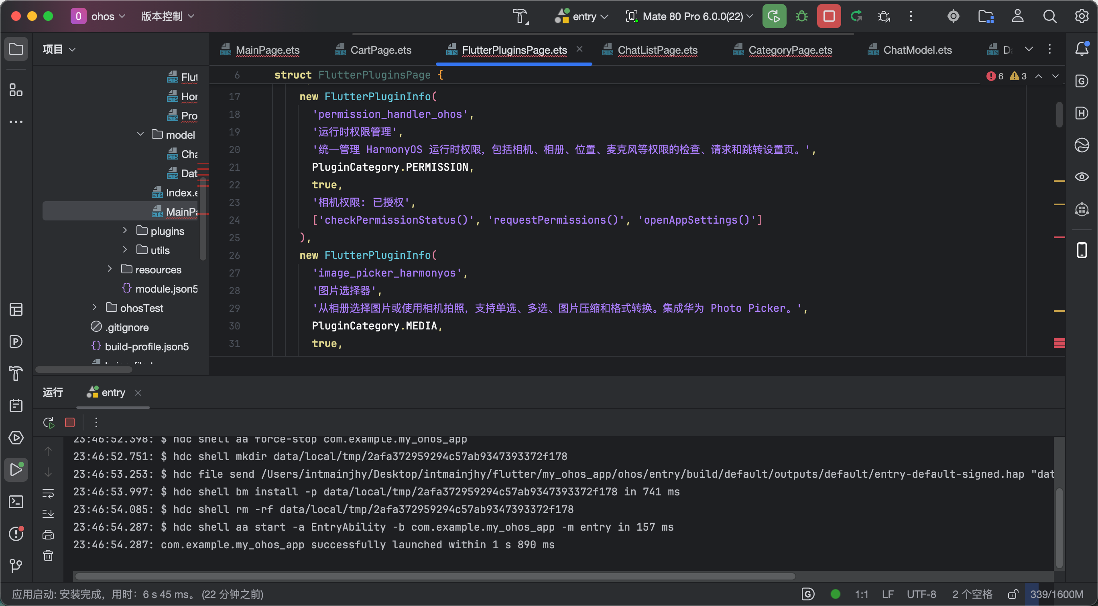This screenshot has width=1098, height=606.
Task: Click the trash clear-all console icon
Action: tap(48, 556)
